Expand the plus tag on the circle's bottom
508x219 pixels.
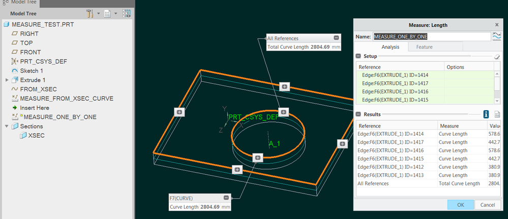258,158
